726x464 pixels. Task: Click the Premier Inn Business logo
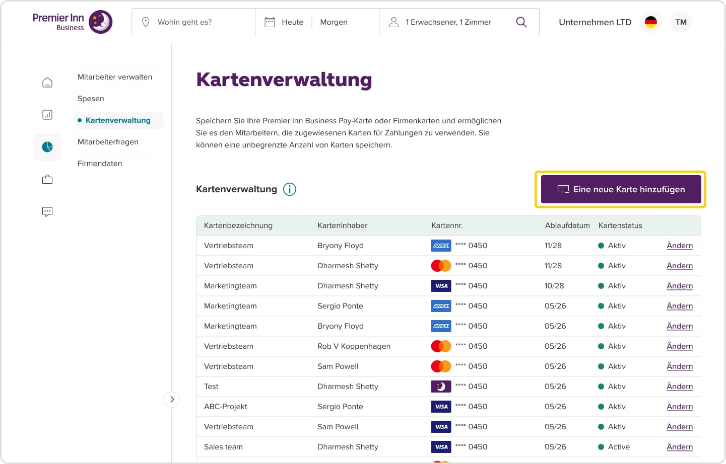click(72, 22)
